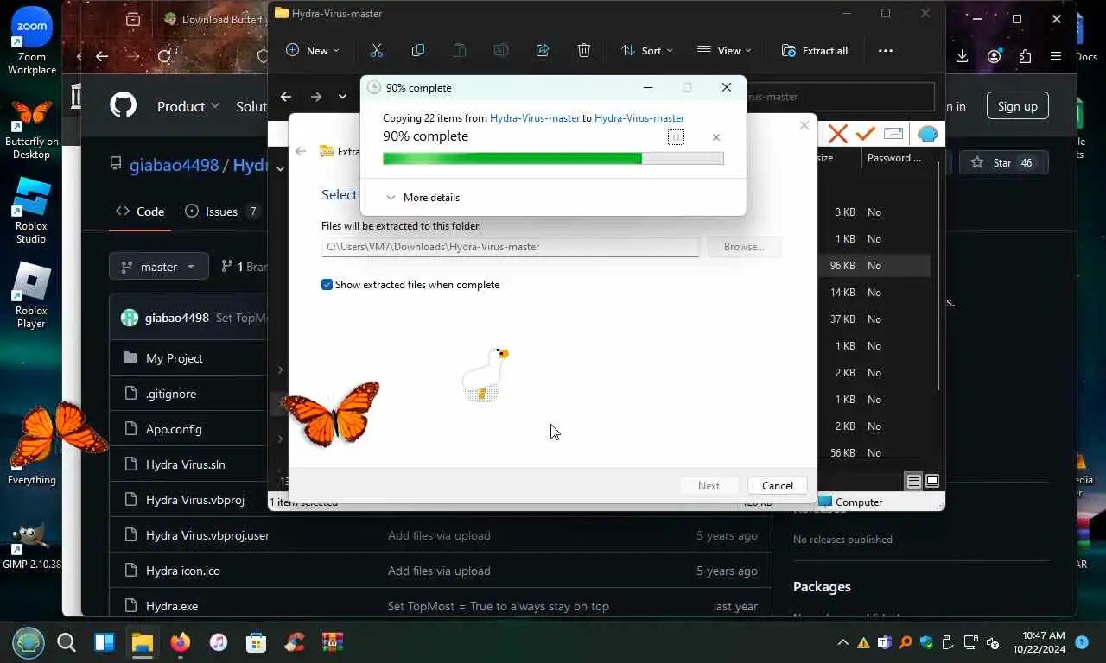Pause the file copy operation

coord(676,137)
